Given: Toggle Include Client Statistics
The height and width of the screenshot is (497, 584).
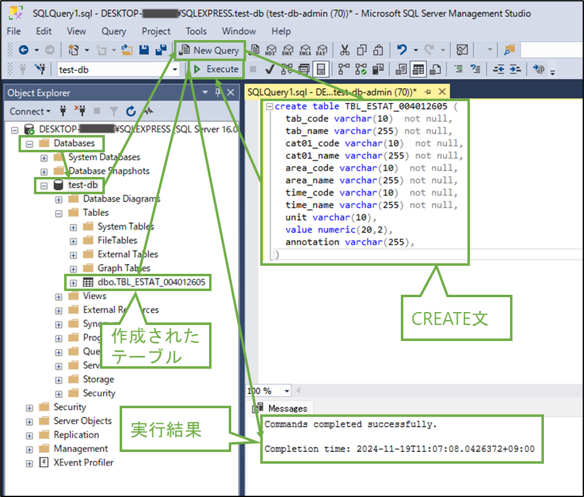Looking at the screenshot, I should [378, 69].
